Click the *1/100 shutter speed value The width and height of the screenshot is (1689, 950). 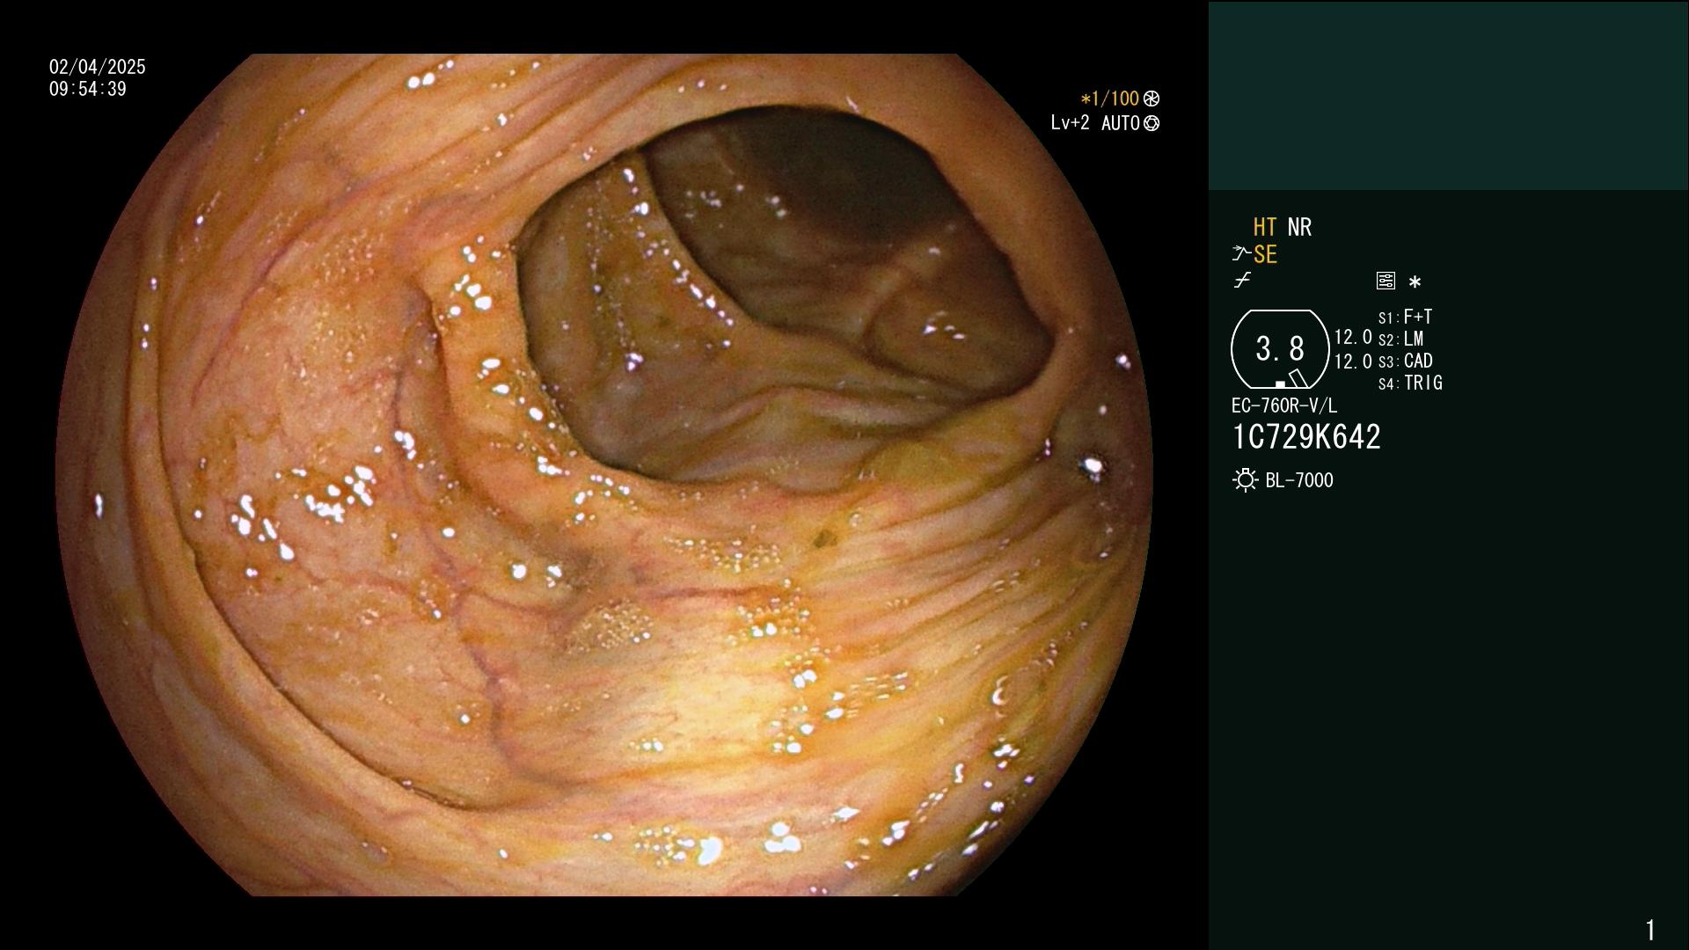click(x=1110, y=99)
